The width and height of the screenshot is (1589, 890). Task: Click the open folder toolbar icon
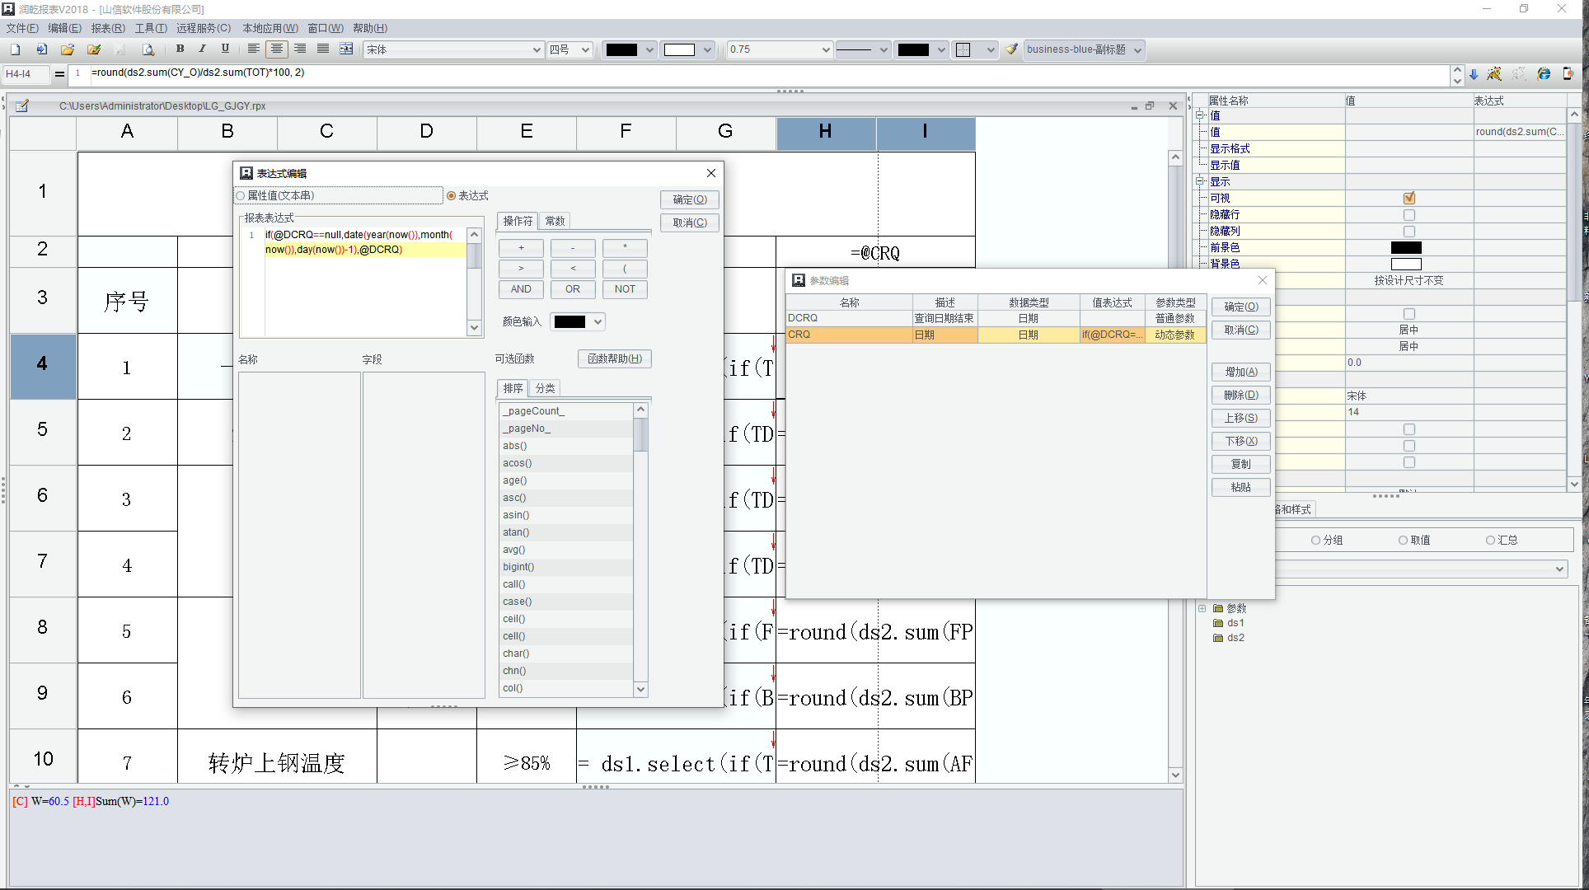tap(68, 49)
